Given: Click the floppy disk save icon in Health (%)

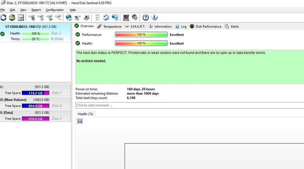Looking at the screenshot, I should [x=80, y=121].
